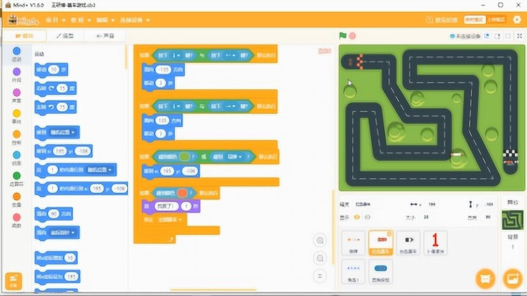Image resolution: width=527 pixels, height=296 pixels.
Task: Select the purple Looks block category
Action: [16, 75]
